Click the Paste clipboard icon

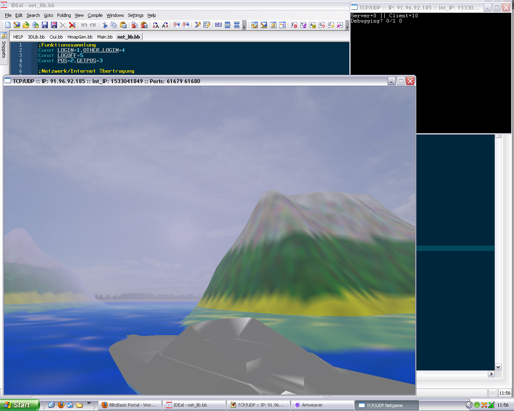point(123,25)
